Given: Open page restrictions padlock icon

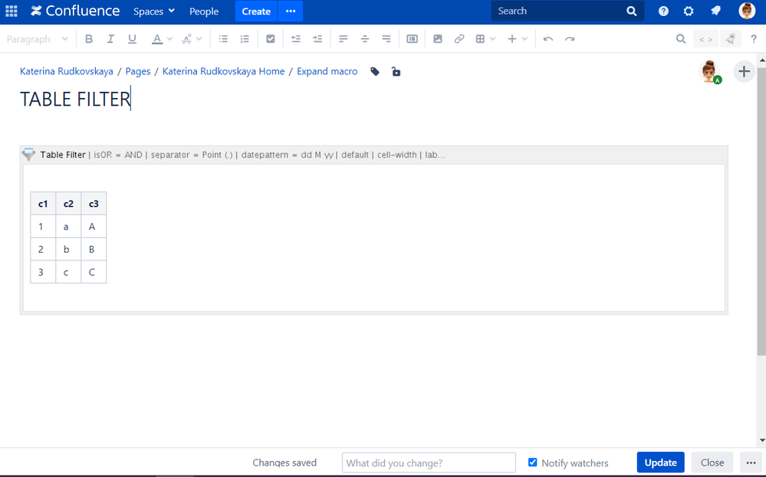Looking at the screenshot, I should click(x=396, y=72).
